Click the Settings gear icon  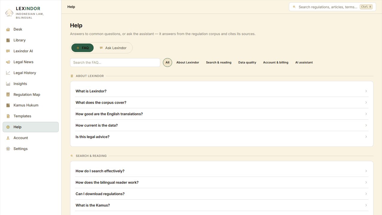click(8, 149)
